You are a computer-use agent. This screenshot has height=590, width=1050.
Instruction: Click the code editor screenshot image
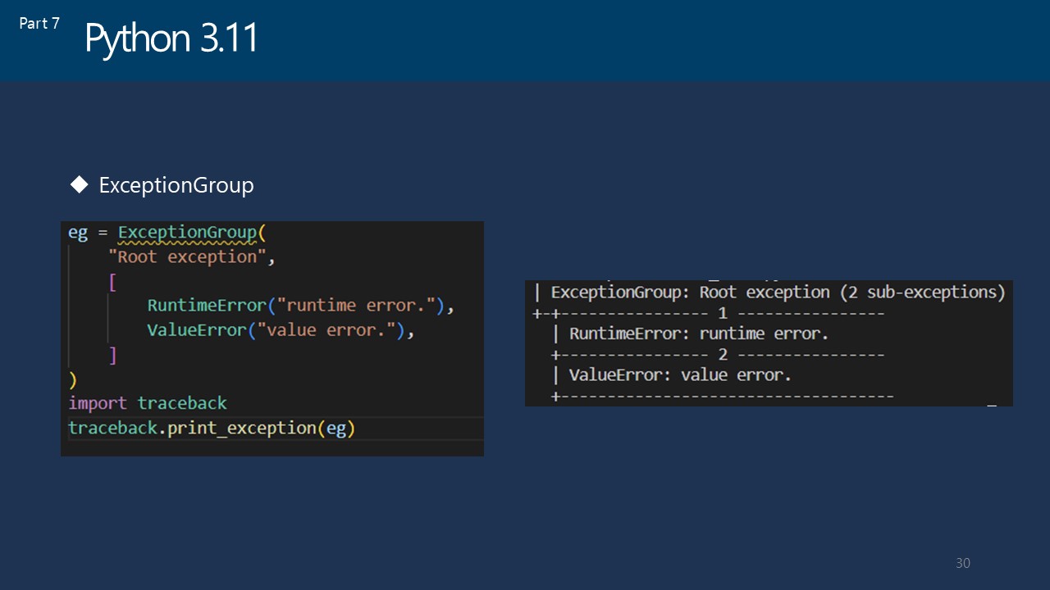tap(272, 338)
